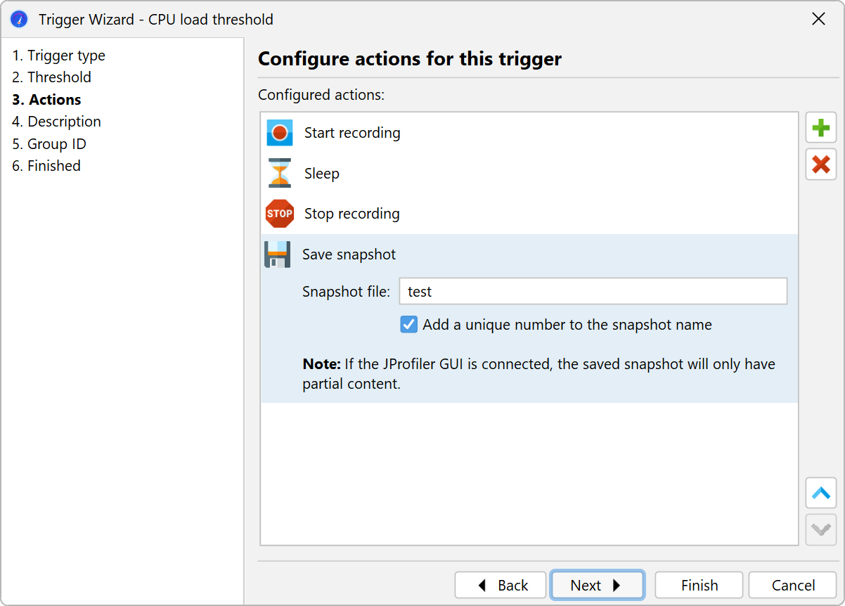Image resolution: width=845 pixels, height=606 pixels.
Task: Click the Snapshot file text field
Action: (593, 291)
